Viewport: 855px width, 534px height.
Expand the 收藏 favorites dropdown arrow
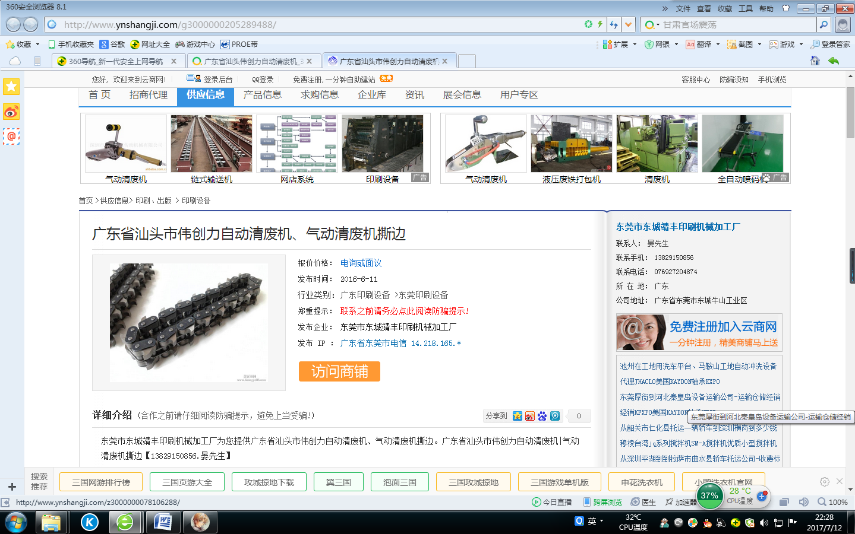coord(37,44)
